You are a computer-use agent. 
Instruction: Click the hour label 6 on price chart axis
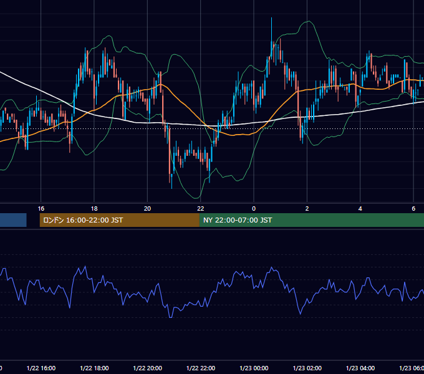coord(413,209)
